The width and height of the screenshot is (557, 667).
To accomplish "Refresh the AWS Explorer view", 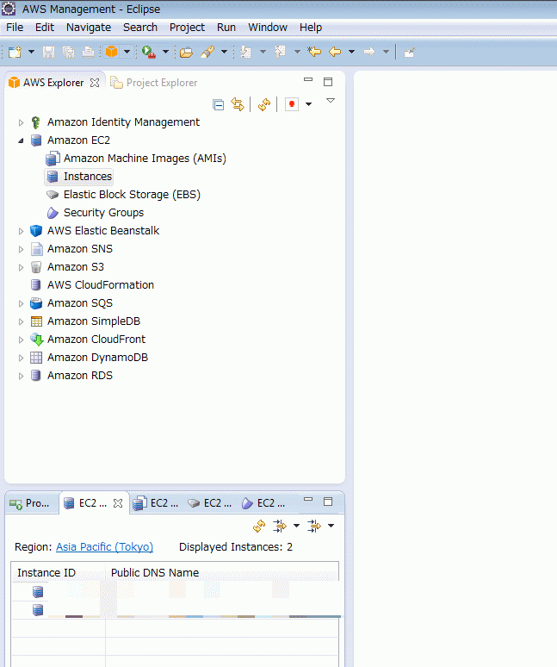I will pos(263,104).
